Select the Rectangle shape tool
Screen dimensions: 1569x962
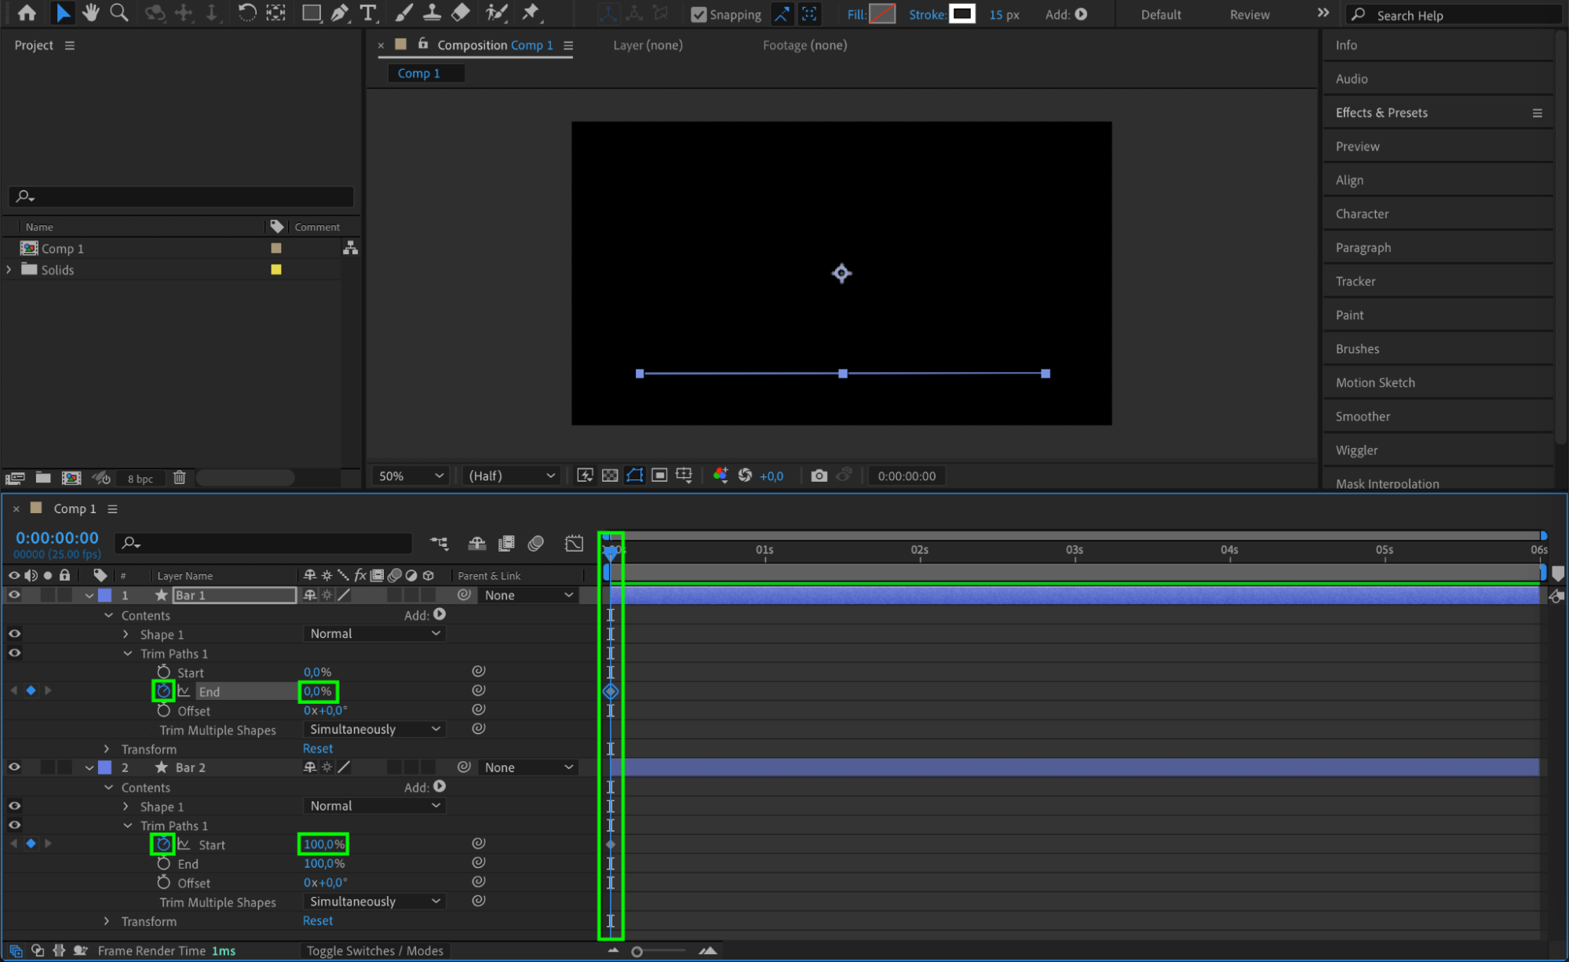(311, 13)
